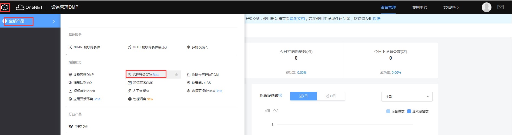Click the 设备管理DMP header title
This screenshot has width=512, height=135.
tap(65, 7)
